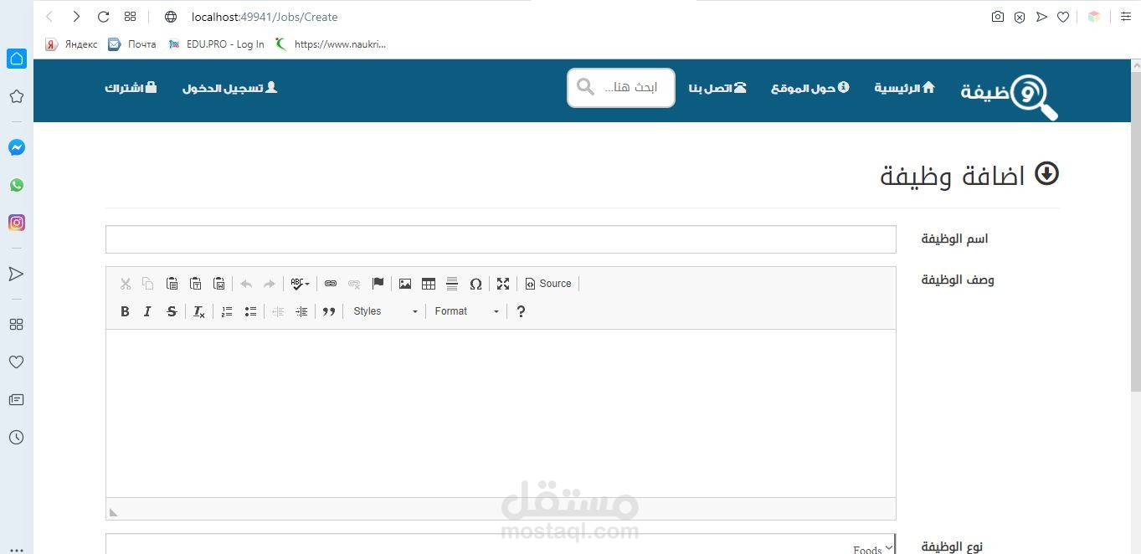Image resolution: width=1141 pixels, height=554 pixels.
Task: Click the Increase Indent icon
Action: pyautogui.click(x=301, y=311)
